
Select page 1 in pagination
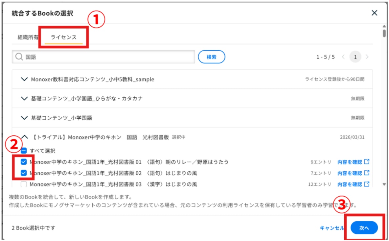(x=355, y=57)
